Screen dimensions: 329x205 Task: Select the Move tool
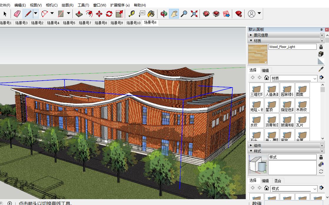coord(99,14)
